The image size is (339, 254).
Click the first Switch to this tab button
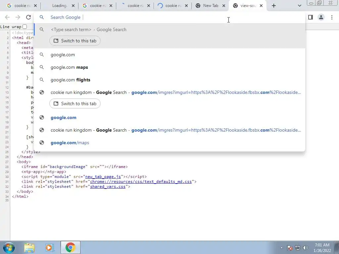pyautogui.click(x=75, y=41)
